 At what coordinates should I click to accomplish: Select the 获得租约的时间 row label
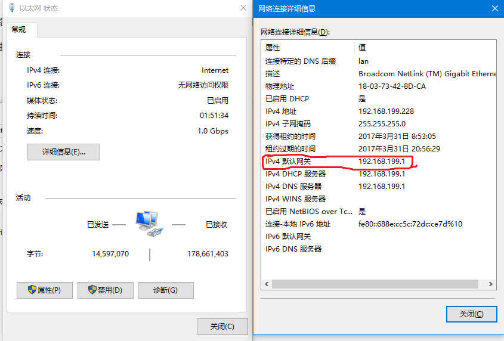(290, 137)
